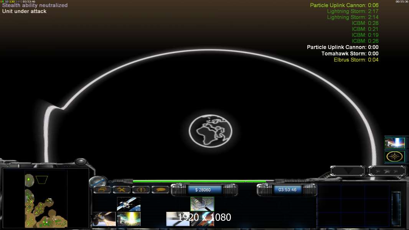Viewport: 409px width, 230px height.
Task: Click 'Particle Uplink Cannon: 0:00' ready timer
Action: pos(343,47)
